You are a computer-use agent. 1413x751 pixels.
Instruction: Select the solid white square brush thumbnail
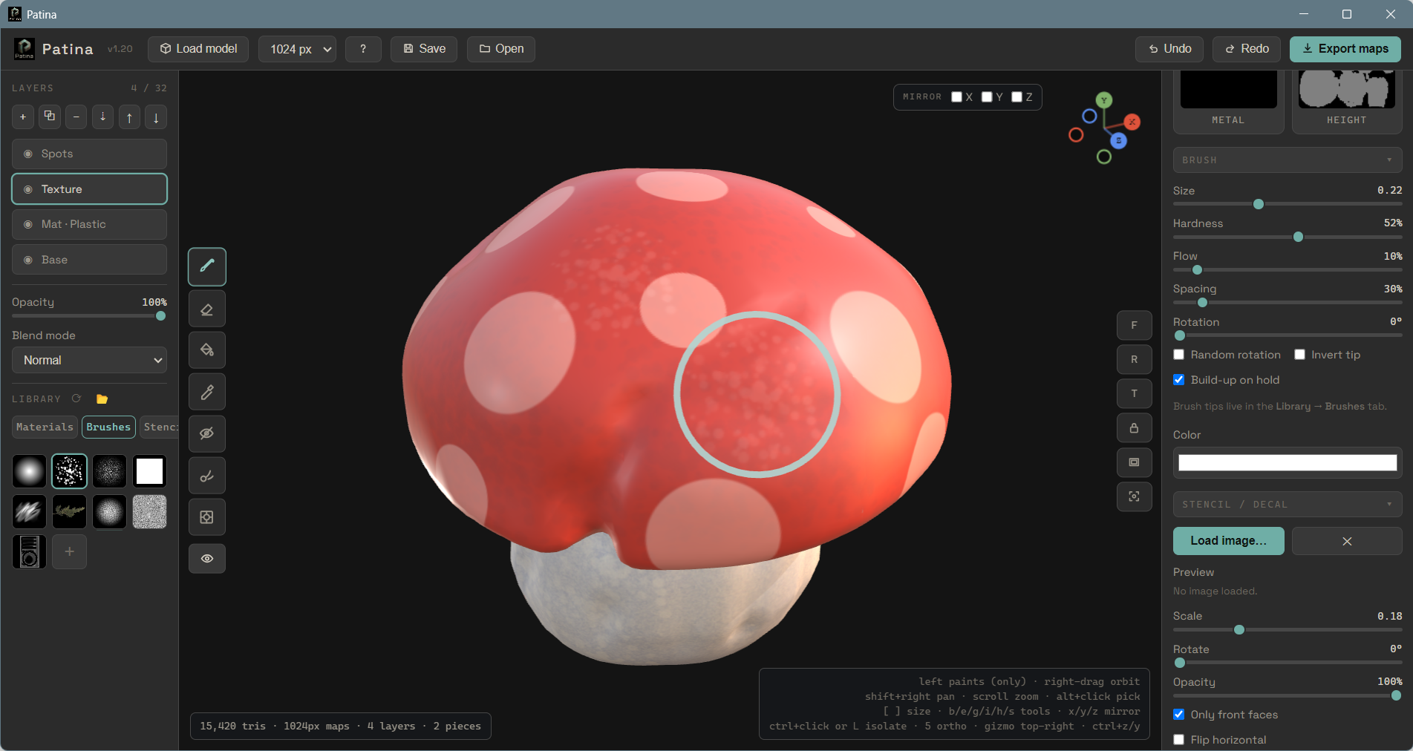coord(149,471)
